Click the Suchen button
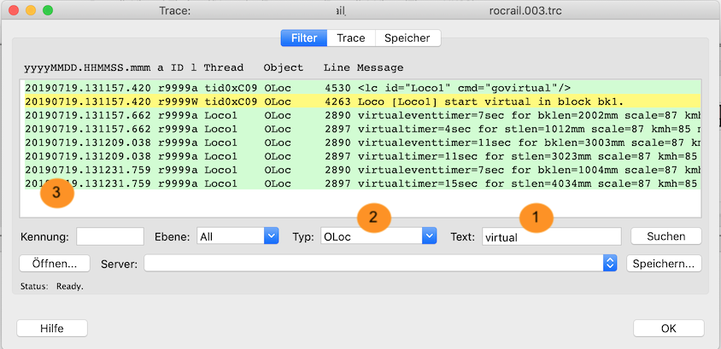Image resolution: width=721 pixels, height=349 pixels. [x=666, y=236]
